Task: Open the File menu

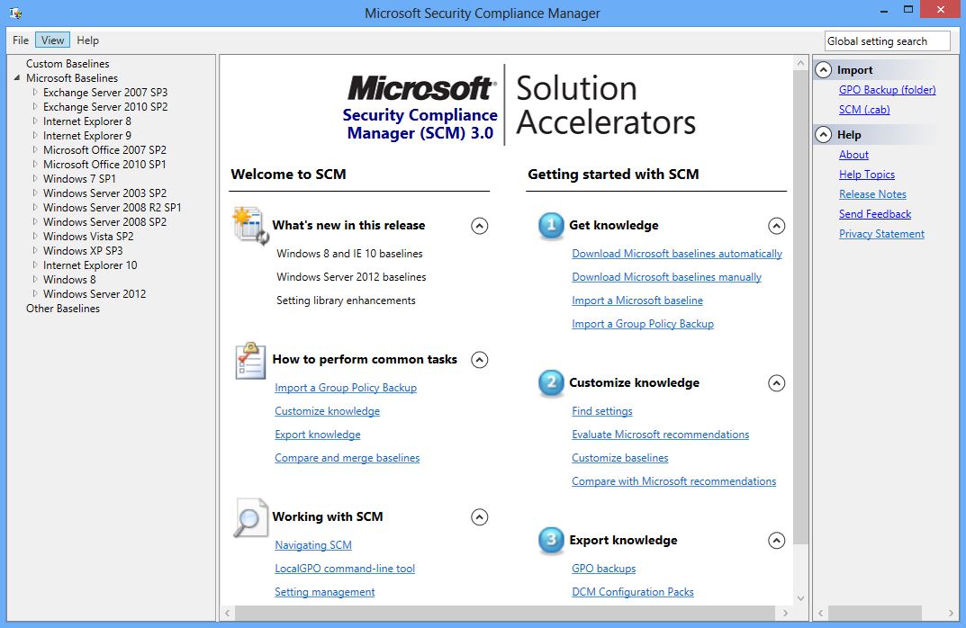Action: click(21, 40)
